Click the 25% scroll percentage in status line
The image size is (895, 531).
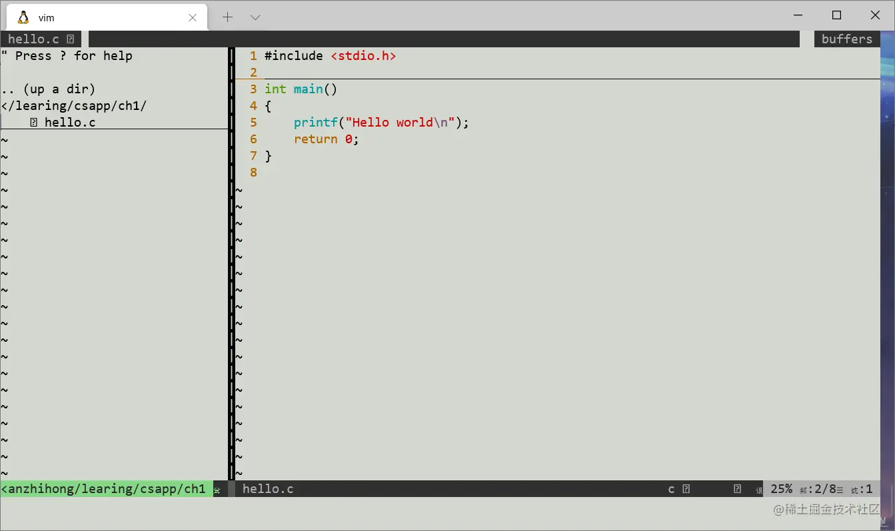(x=782, y=489)
